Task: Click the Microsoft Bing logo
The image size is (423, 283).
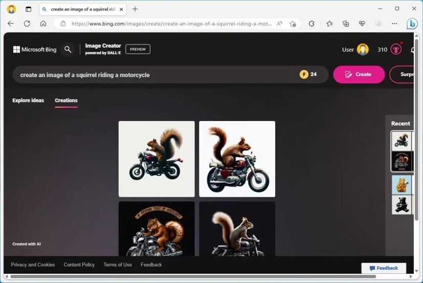Action: point(35,50)
